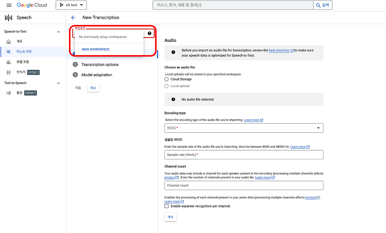
Task: Click the 'Encoding type' heading
Action: [175, 113]
